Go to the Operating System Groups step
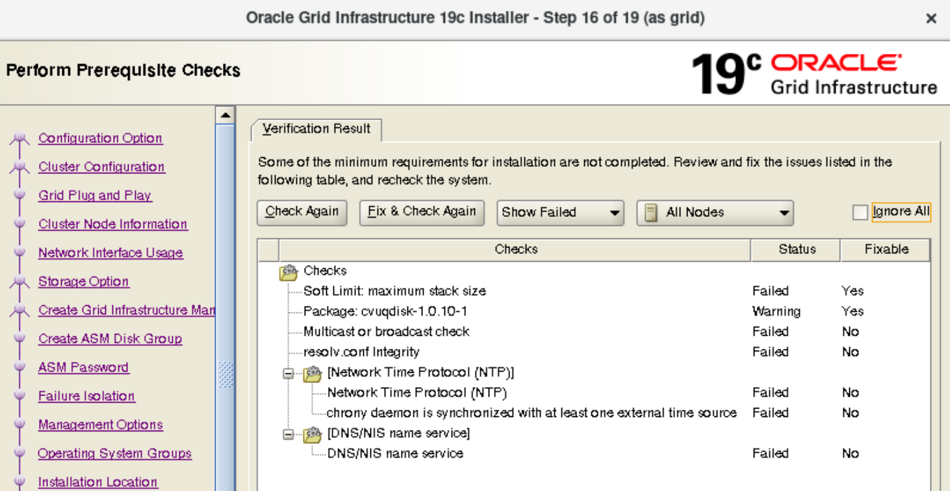 click(114, 453)
